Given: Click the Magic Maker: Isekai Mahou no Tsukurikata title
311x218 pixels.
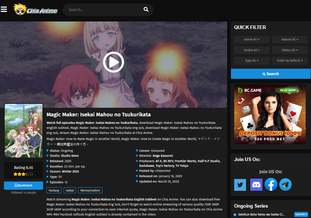Looking at the screenshot, I should tap(99, 115).
